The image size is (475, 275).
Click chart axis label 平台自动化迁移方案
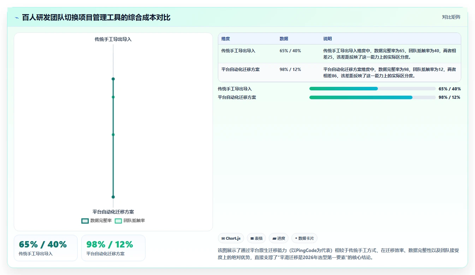[x=113, y=212]
